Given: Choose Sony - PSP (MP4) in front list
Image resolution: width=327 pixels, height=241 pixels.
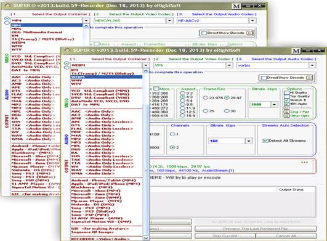Looking at the screenshot, I should 107,214.
